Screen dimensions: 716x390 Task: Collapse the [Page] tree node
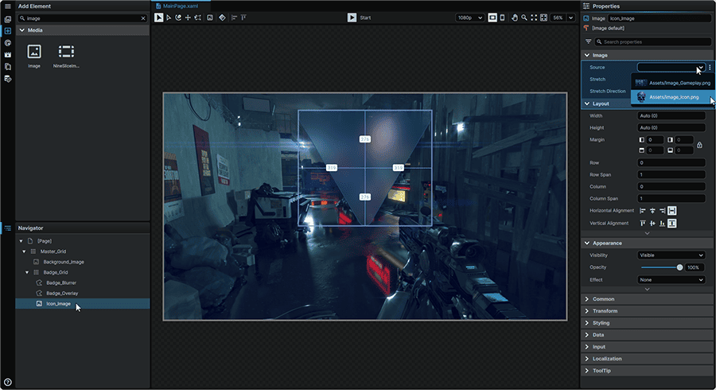(21, 240)
